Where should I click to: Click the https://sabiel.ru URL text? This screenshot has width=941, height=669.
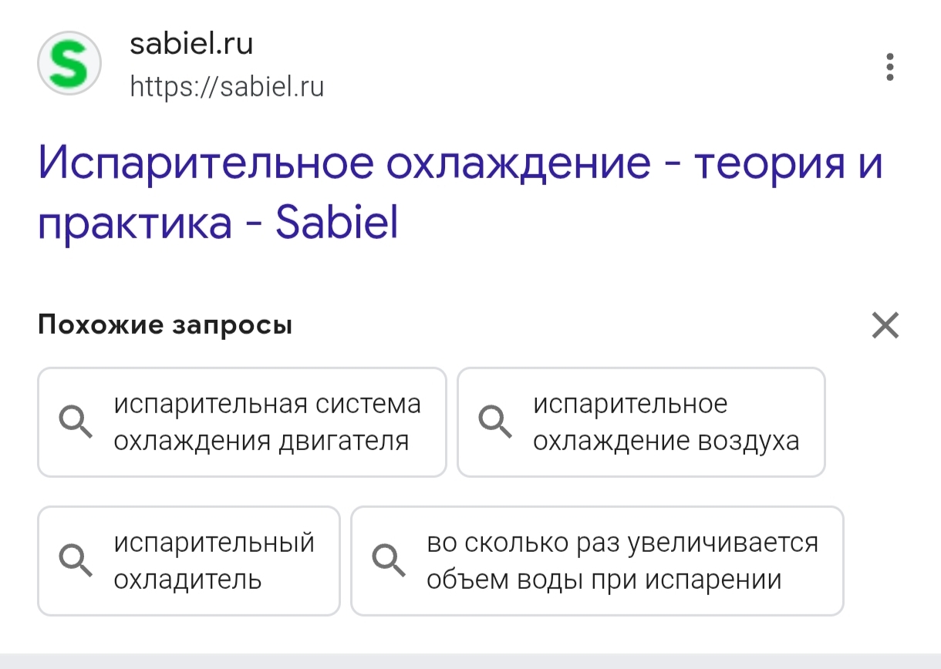pos(227,86)
